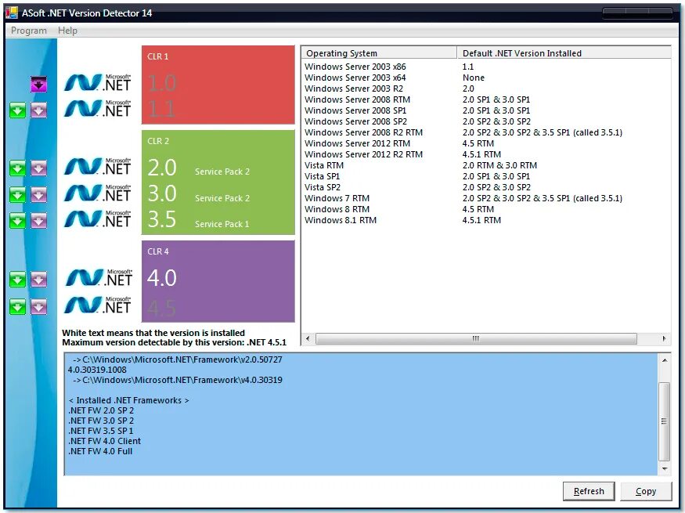
Task: Click the CLR 4 label
Action: pos(157,251)
